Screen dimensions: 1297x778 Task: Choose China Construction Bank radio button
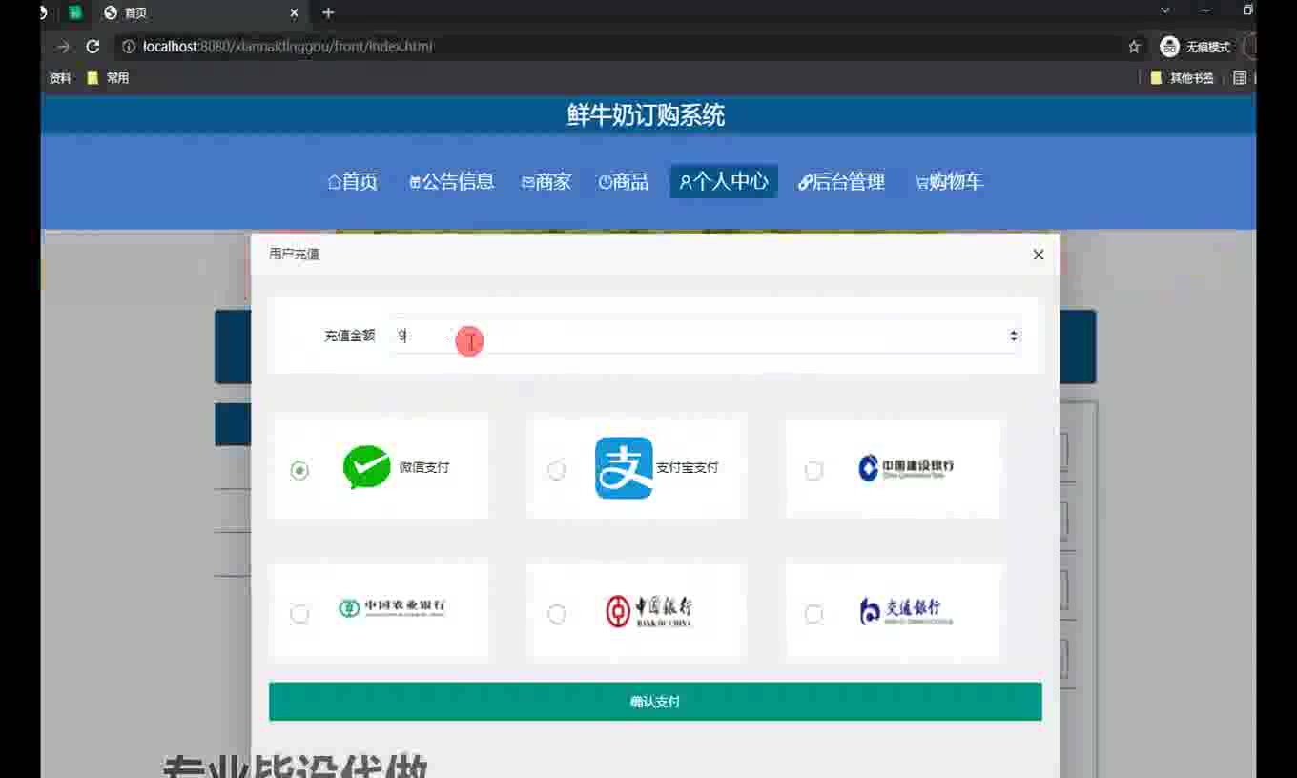813,470
